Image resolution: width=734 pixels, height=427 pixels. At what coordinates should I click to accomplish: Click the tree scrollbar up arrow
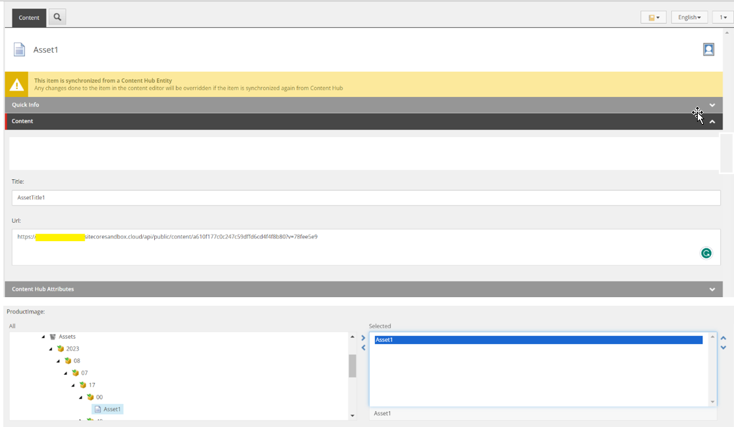coord(353,337)
